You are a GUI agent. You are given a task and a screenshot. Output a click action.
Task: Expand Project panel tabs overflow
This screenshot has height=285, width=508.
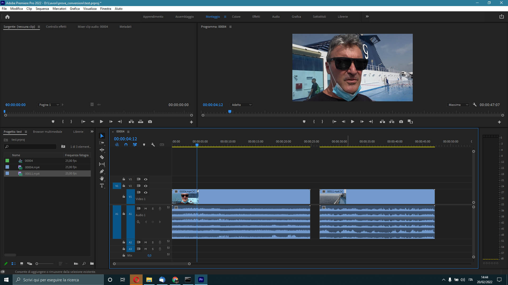tap(92, 131)
